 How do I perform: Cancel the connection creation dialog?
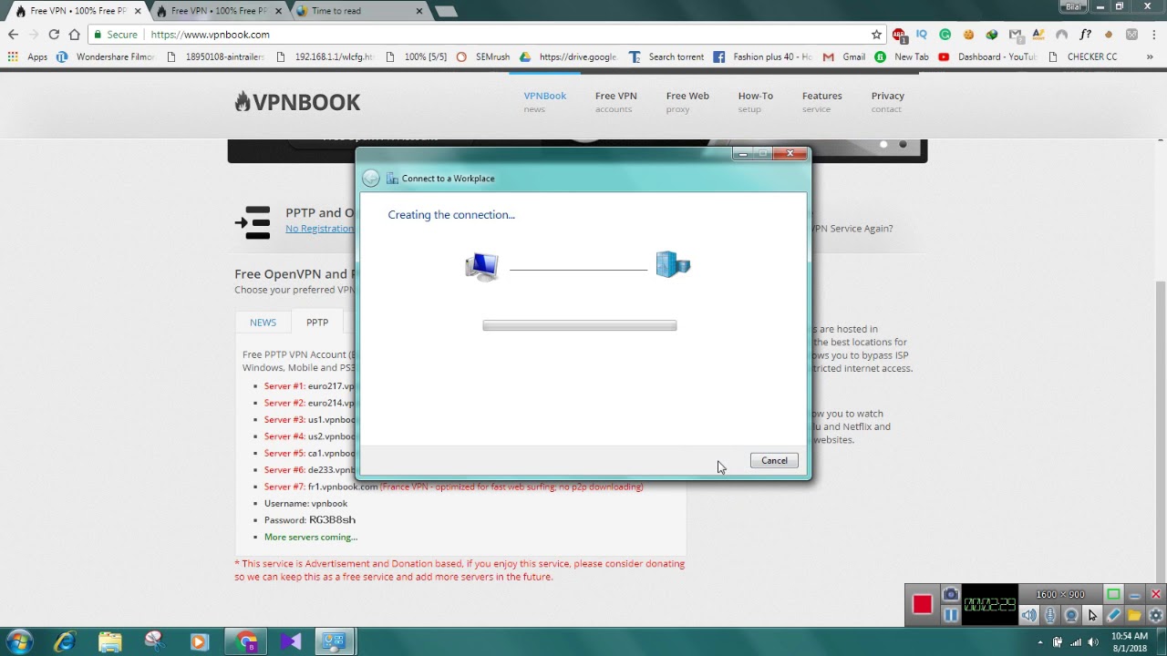[774, 460]
